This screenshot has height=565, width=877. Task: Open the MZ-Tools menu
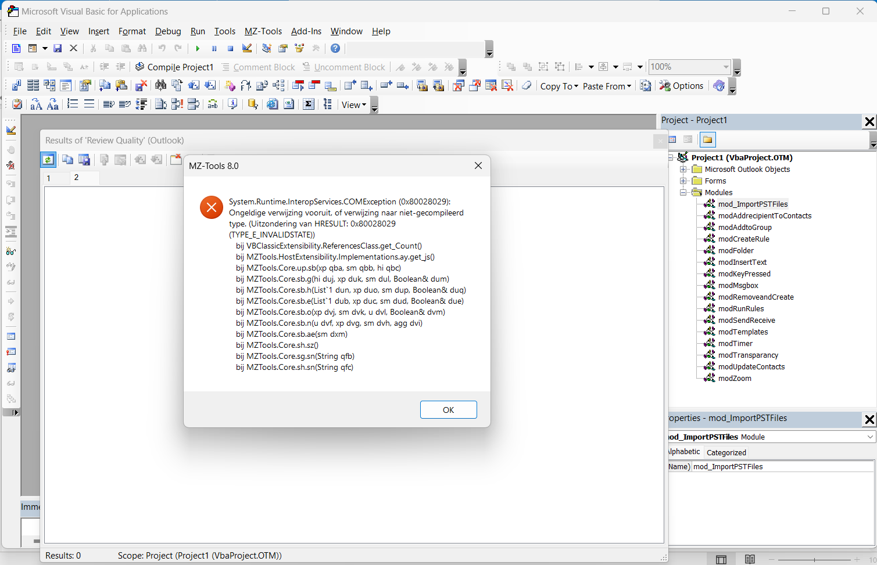(x=263, y=31)
